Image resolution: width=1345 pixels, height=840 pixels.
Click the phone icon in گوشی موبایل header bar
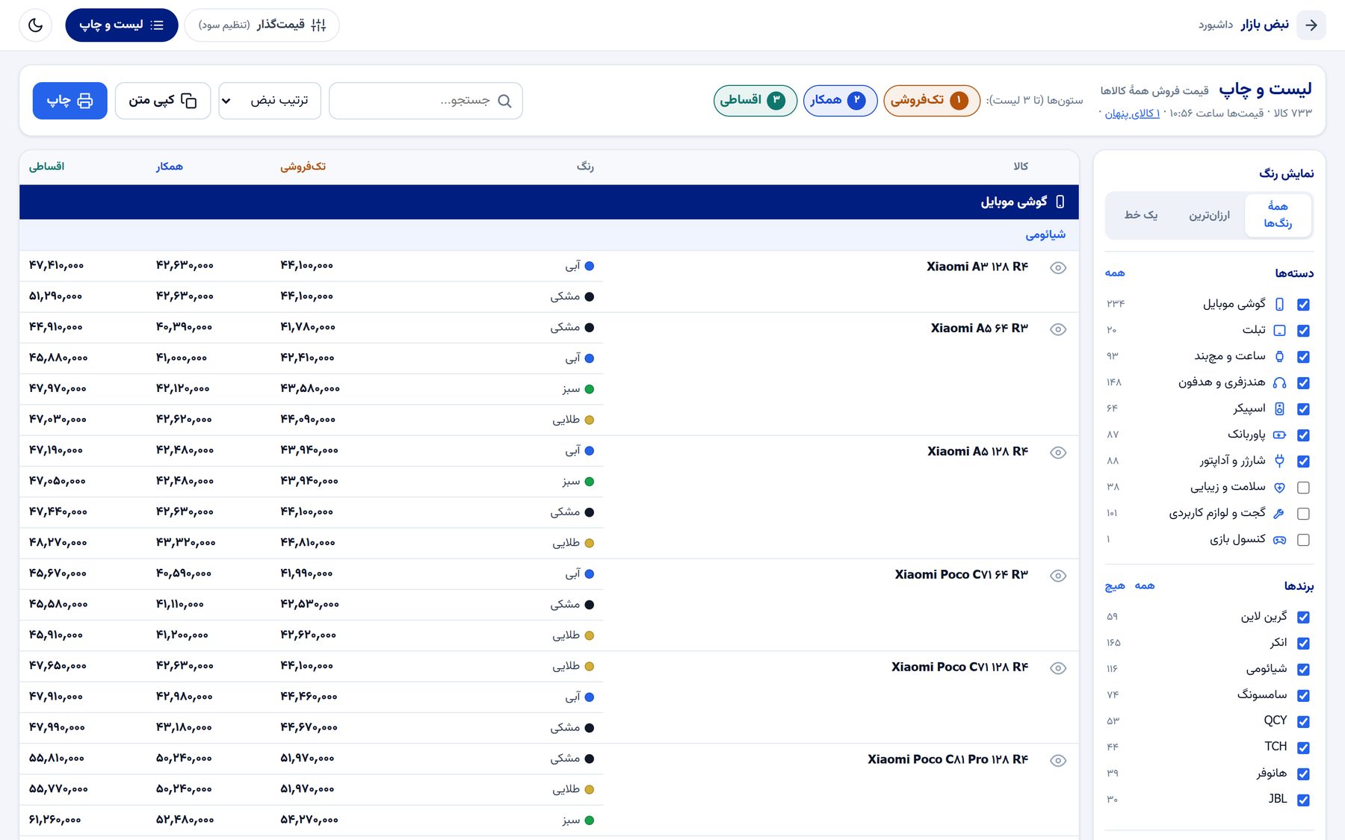(1060, 202)
